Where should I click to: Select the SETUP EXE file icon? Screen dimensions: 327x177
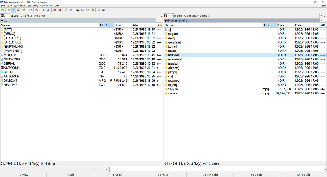tap(2, 72)
